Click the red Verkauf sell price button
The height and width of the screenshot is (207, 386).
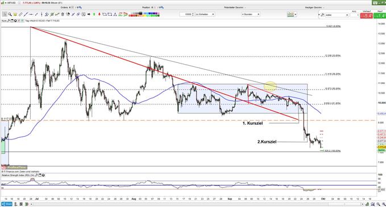(x=367, y=16)
